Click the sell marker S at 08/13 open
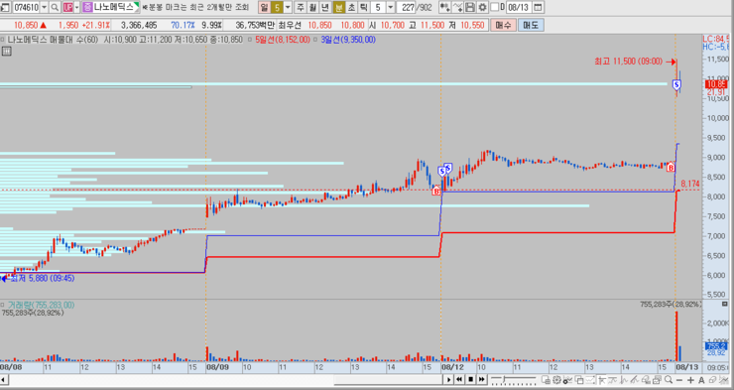Viewport: 734px width, 390px height. pos(676,85)
